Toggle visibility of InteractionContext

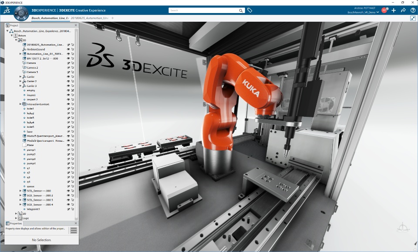68,104
